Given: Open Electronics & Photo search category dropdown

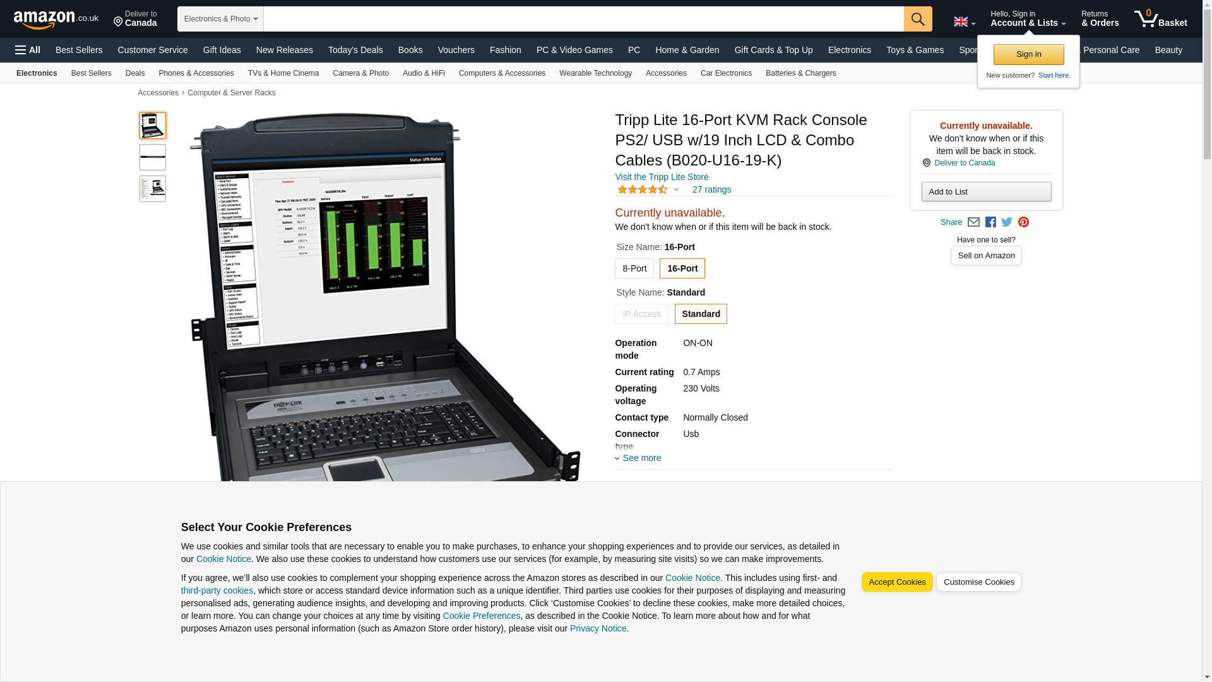Looking at the screenshot, I should point(220,19).
